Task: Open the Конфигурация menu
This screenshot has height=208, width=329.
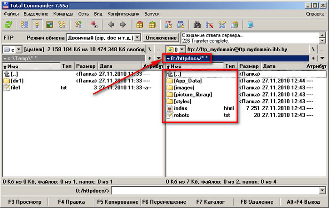Action: coord(123,14)
